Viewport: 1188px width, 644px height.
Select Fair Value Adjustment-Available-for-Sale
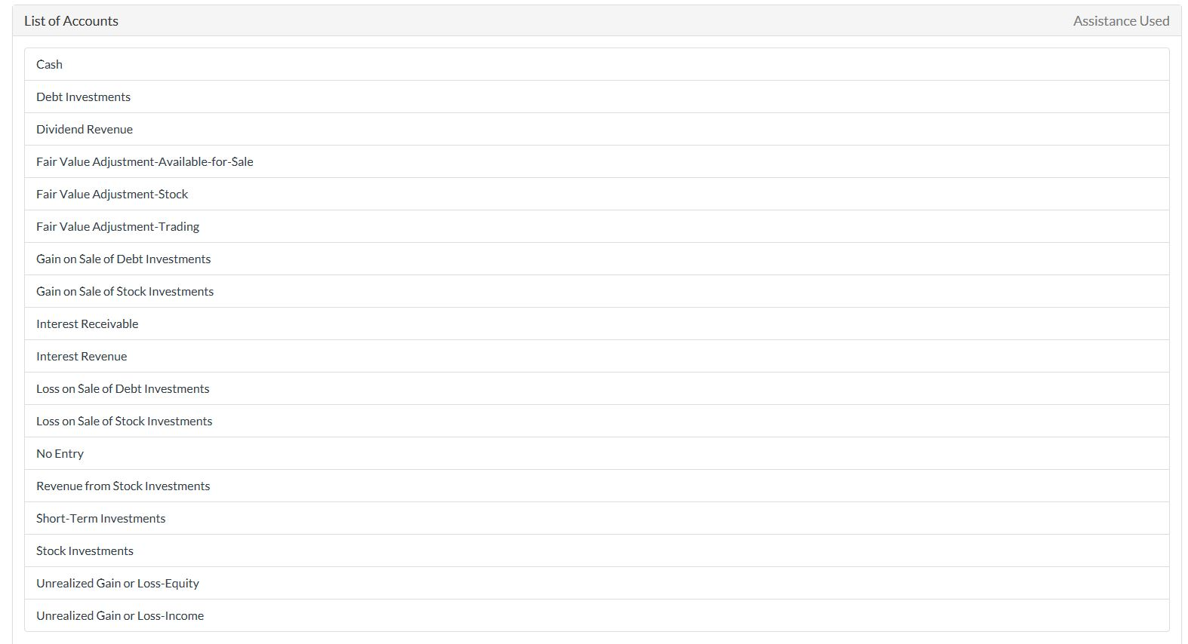(x=145, y=161)
